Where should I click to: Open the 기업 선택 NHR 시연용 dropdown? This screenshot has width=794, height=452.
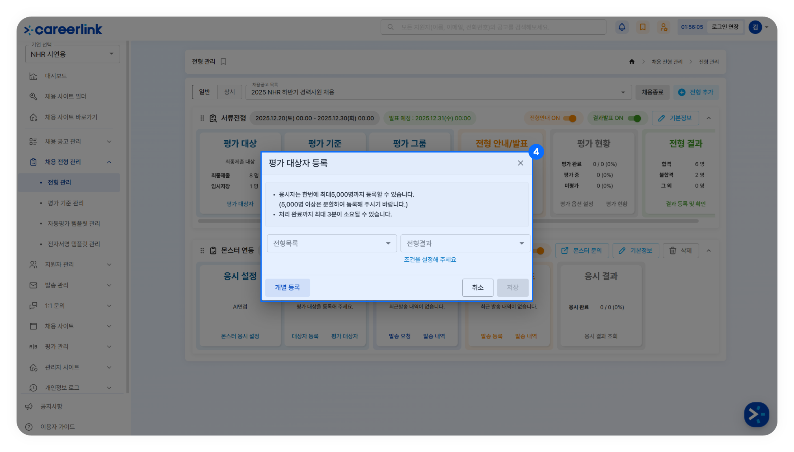pos(73,54)
